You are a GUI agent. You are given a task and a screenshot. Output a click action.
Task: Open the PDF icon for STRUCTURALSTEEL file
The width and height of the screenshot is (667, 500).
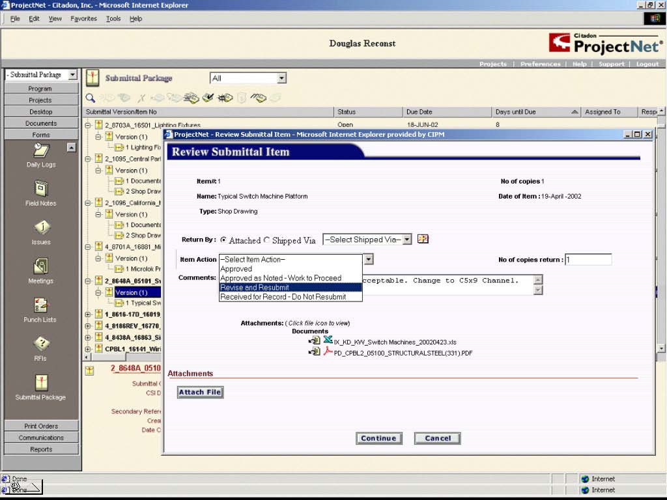coord(328,351)
